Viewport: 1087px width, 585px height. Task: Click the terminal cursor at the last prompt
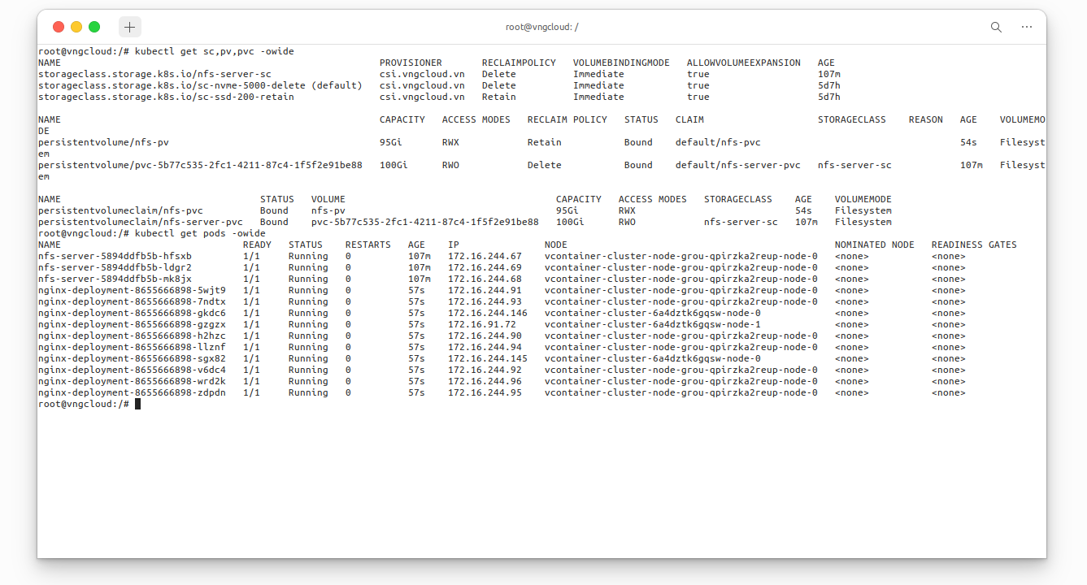tap(137, 404)
